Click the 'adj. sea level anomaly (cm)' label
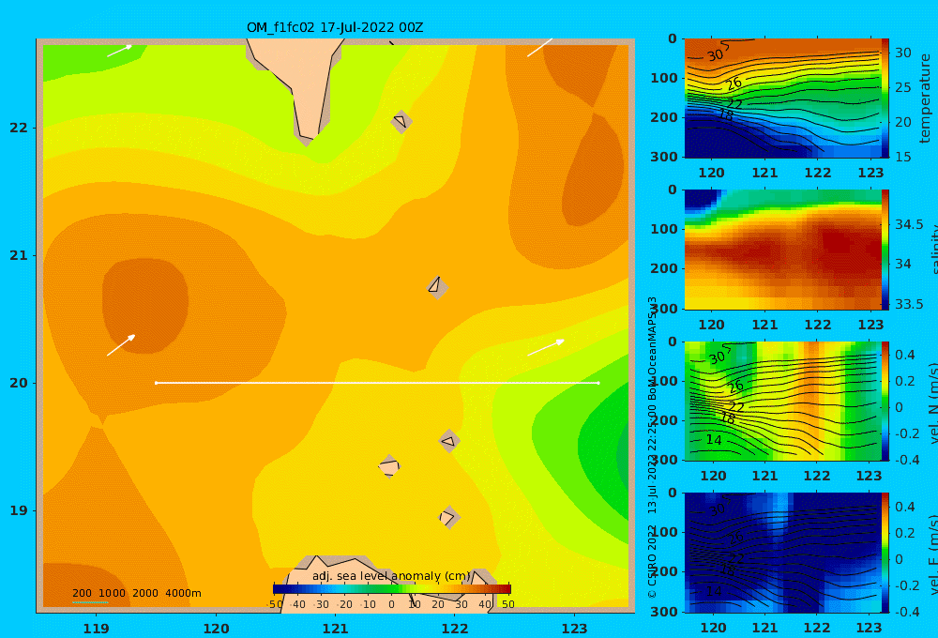938x638 pixels. pyautogui.click(x=391, y=576)
